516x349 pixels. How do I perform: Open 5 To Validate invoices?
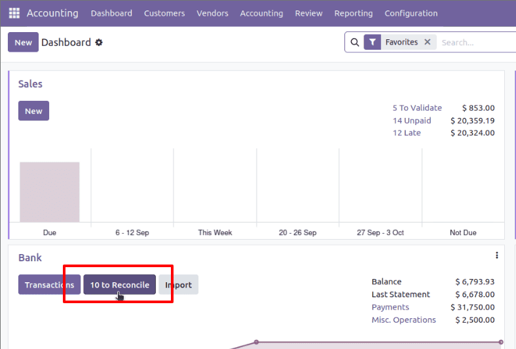tap(417, 108)
